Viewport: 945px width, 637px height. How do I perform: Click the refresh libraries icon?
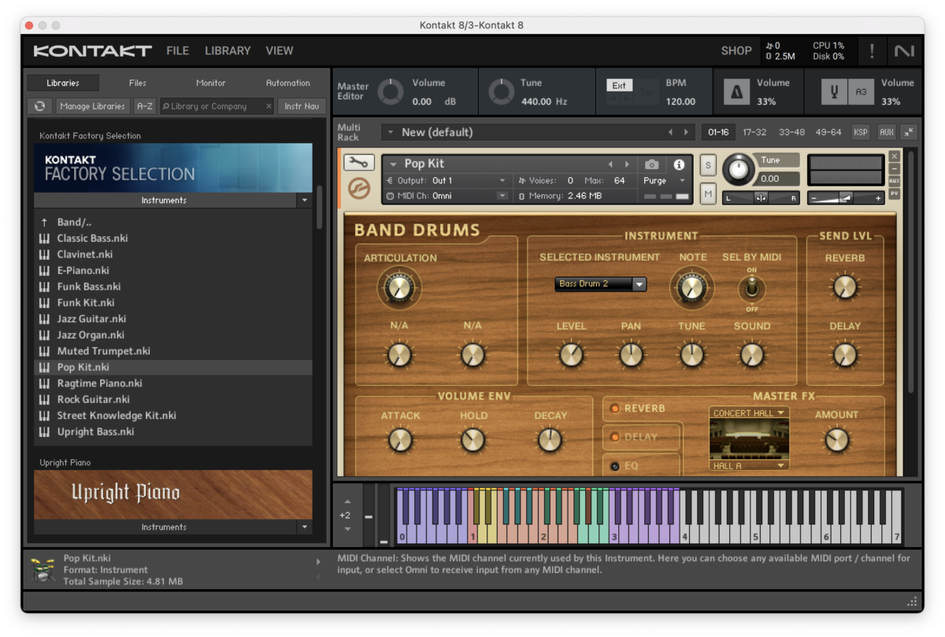(x=39, y=106)
